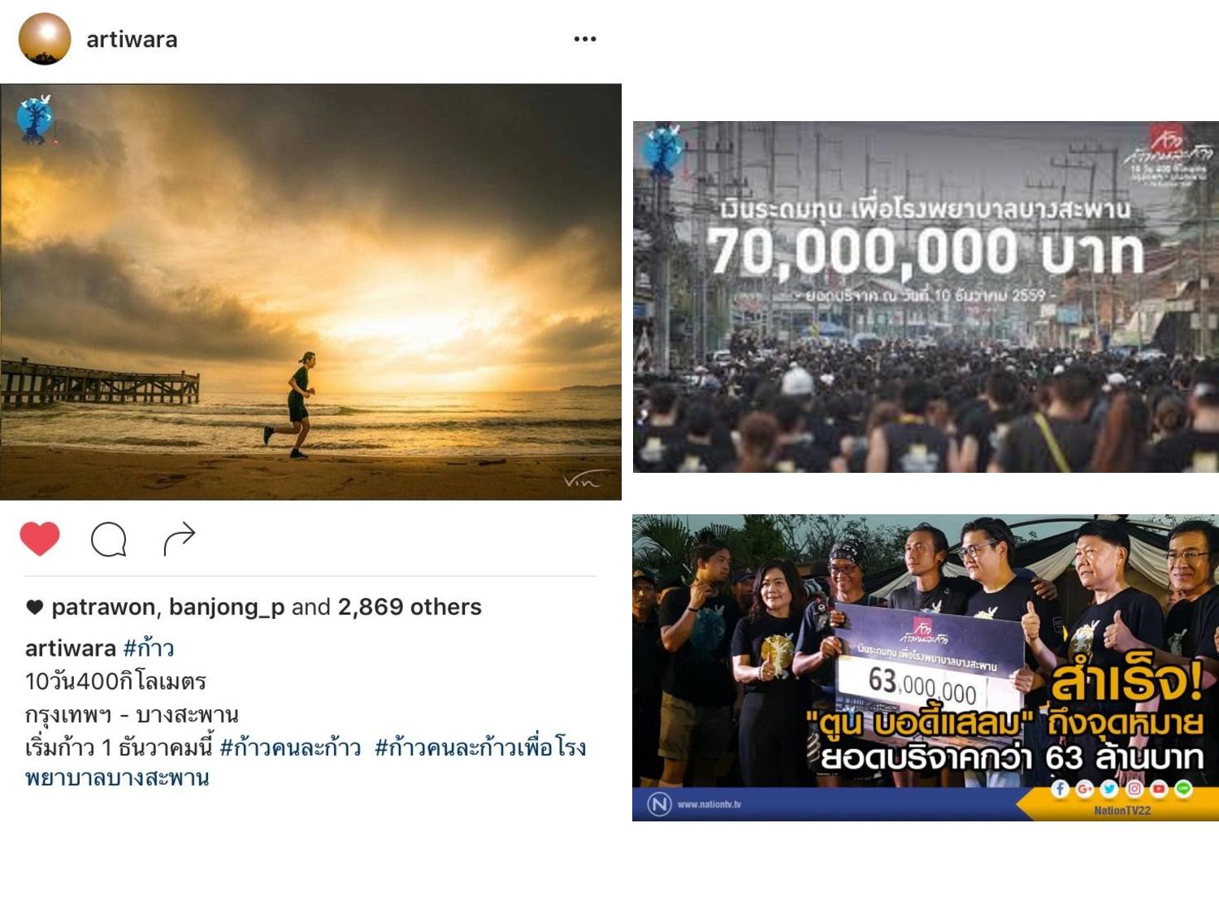Image resolution: width=1219 pixels, height=914 pixels.
Task: Open the three-dot post options menu
Action: (x=585, y=39)
